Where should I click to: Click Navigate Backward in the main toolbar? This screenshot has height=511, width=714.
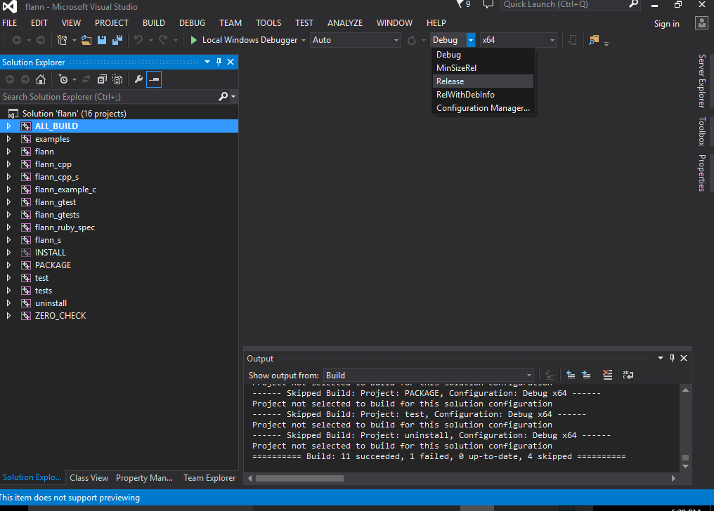[17, 40]
